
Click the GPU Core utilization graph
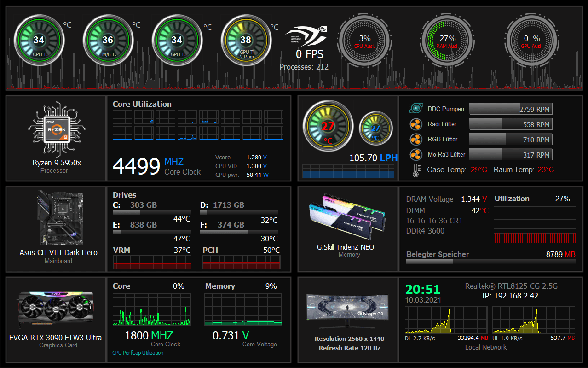pyautogui.click(x=152, y=310)
